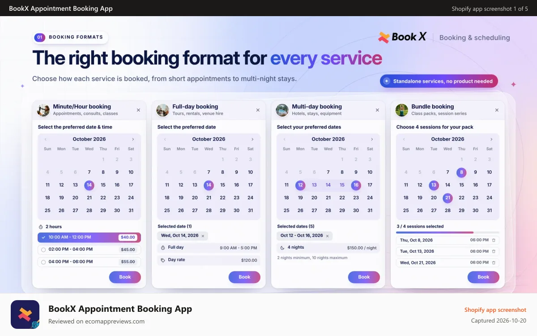Click 2 nights minimum, 10 nights maximum note
The image size is (537, 336).
pyautogui.click(x=312, y=258)
